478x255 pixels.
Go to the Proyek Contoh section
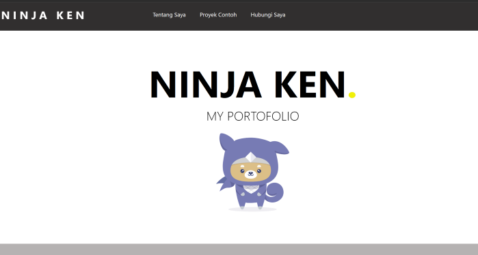(218, 15)
